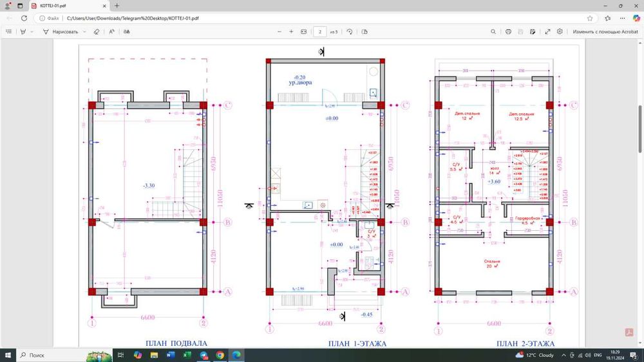The width and height of the screenshot is (644, 362).
Task: Select the Erase tool in the PDF toolbar
Action: pos(96,32)
